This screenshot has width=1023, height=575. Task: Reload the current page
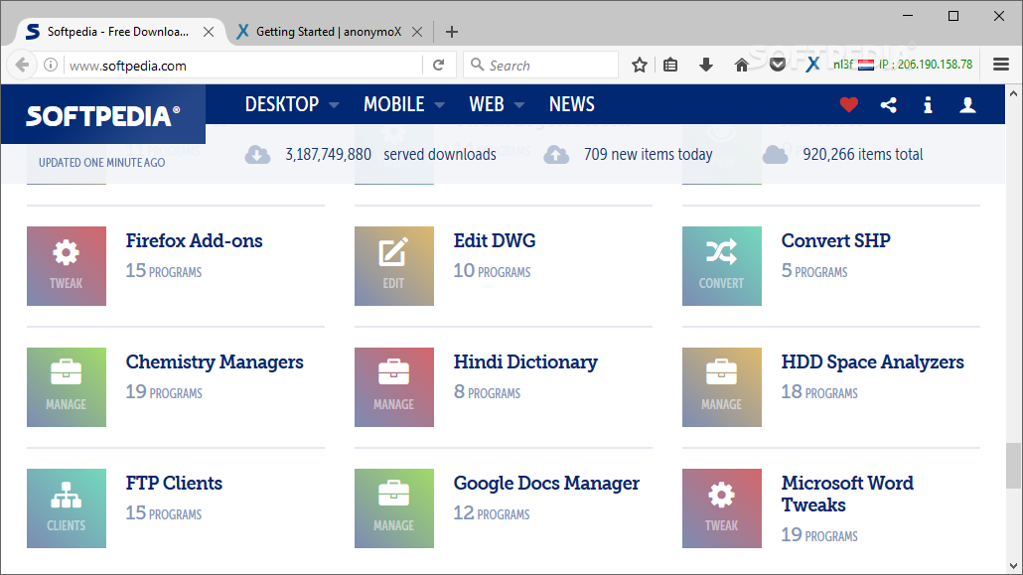[438, 66]
